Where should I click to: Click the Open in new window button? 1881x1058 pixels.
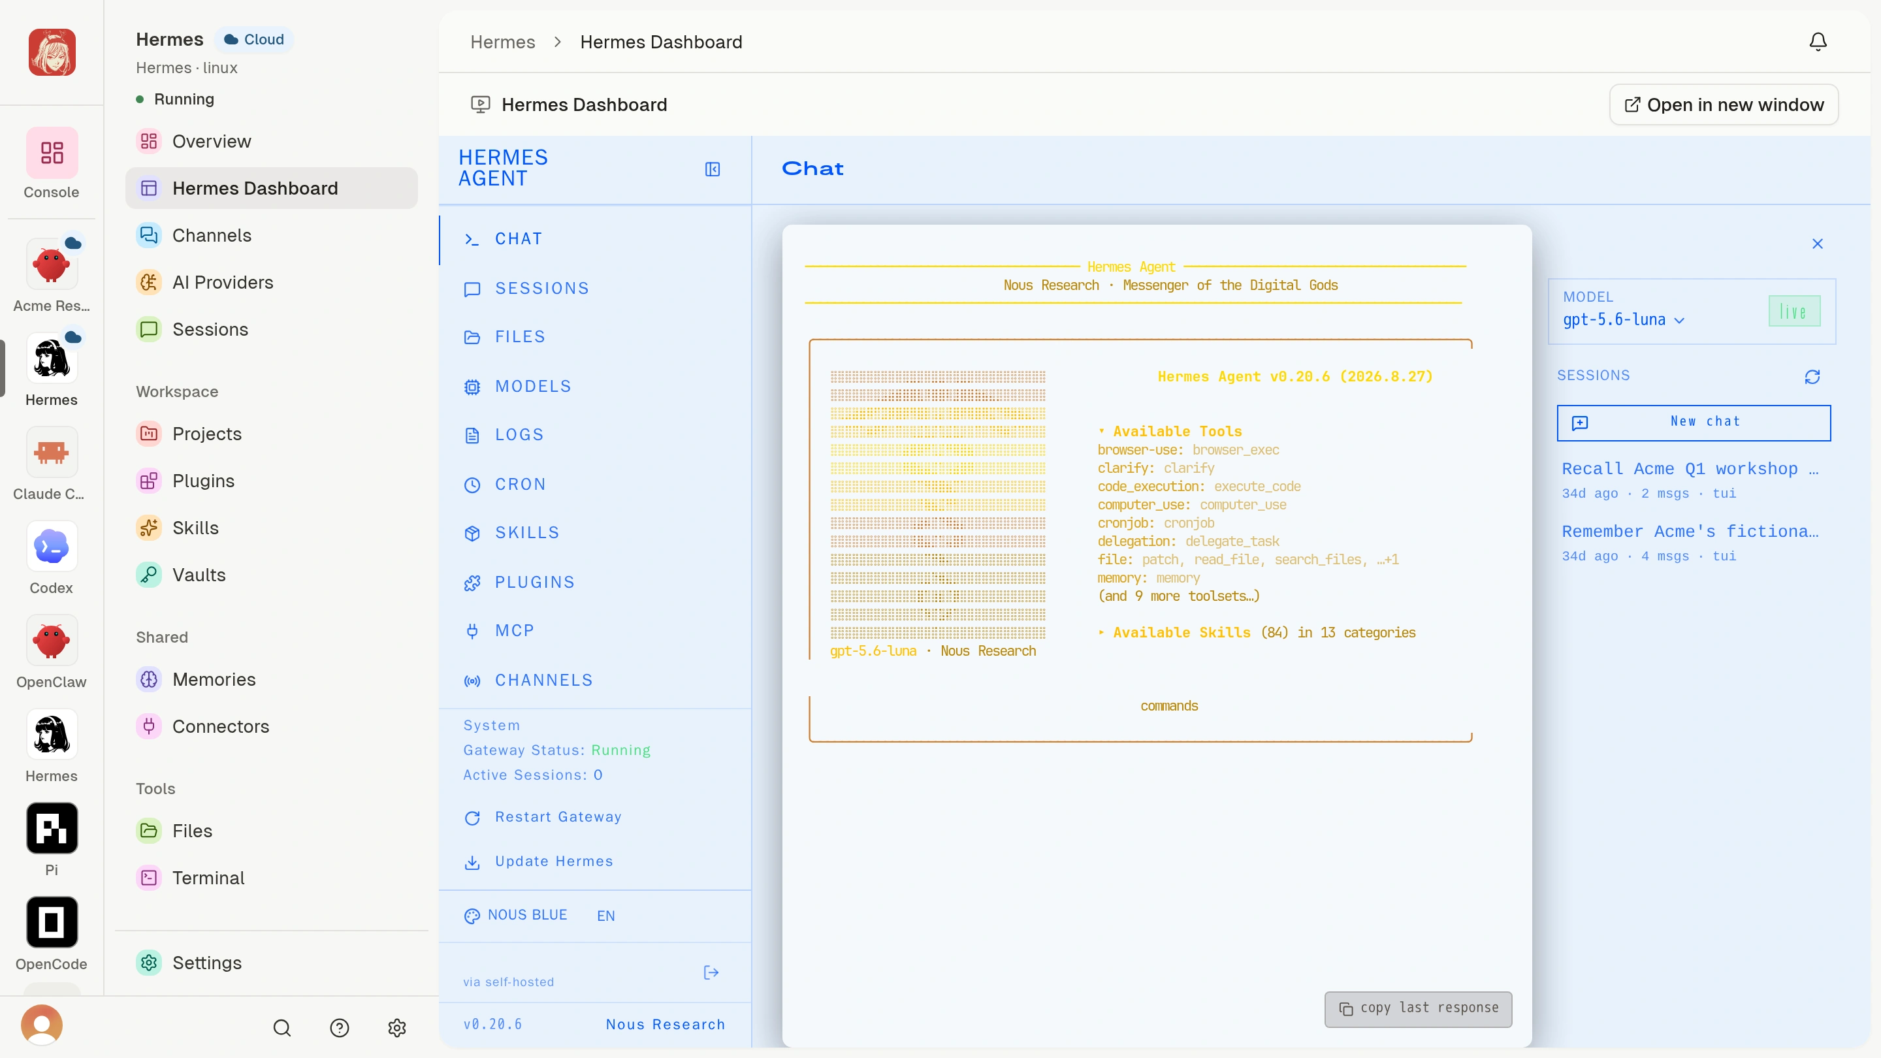(x=1724, y=105)
